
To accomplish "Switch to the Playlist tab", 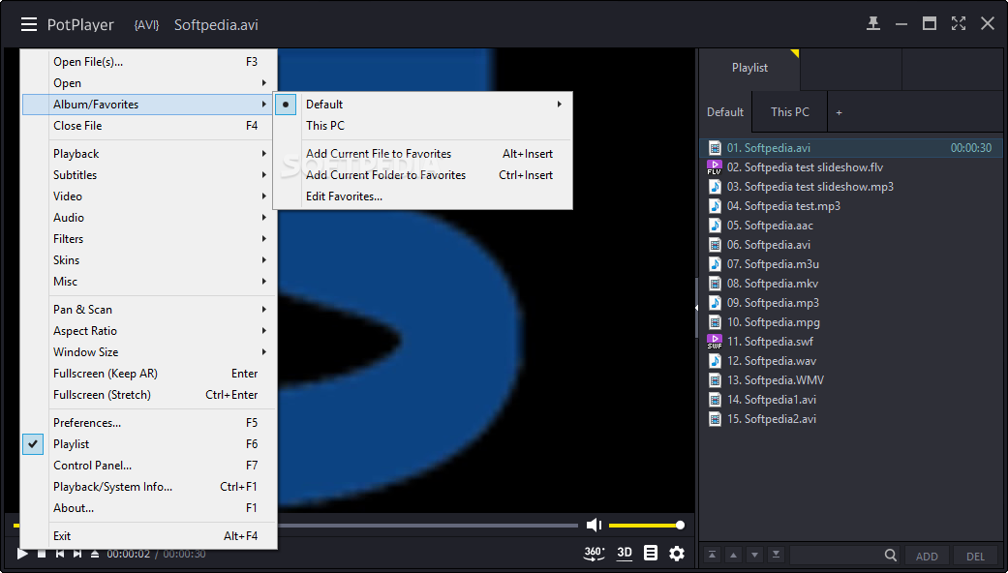I will (749, 68).
